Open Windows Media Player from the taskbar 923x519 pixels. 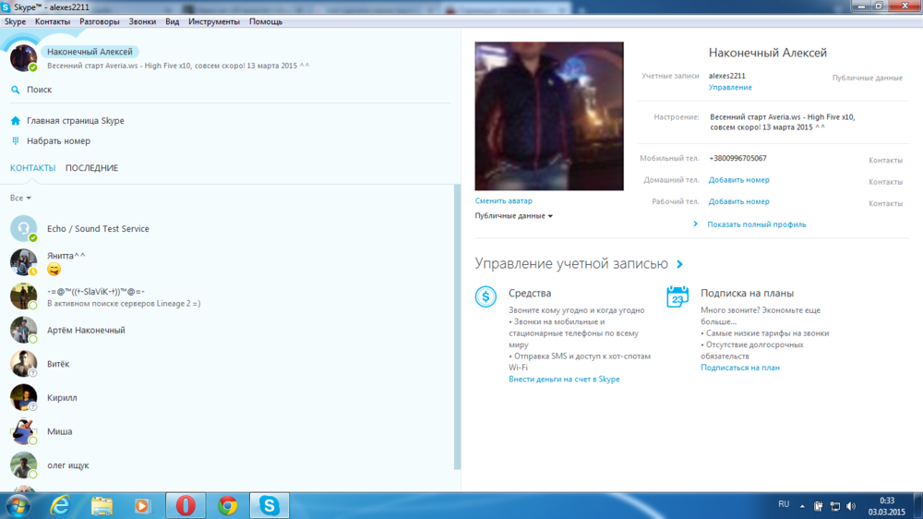[x=142, y=505]
